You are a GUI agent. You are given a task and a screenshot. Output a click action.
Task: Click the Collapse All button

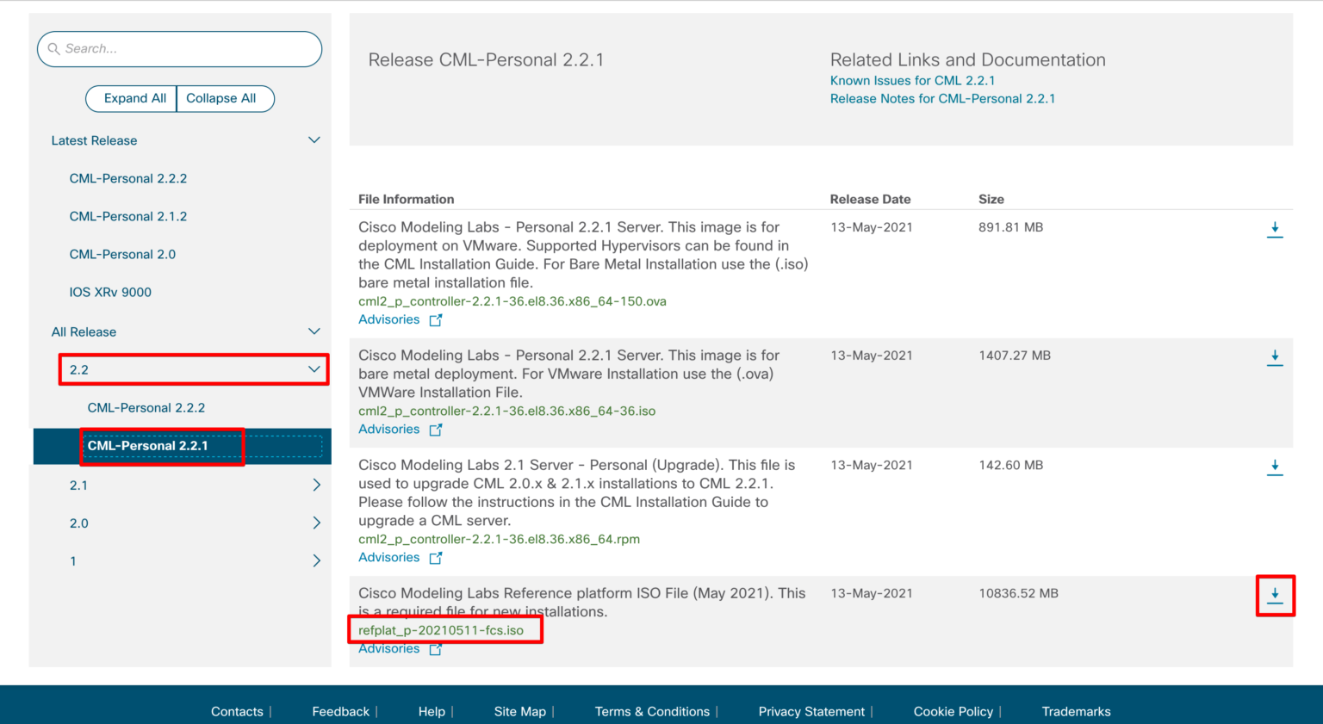click(221, 99)
